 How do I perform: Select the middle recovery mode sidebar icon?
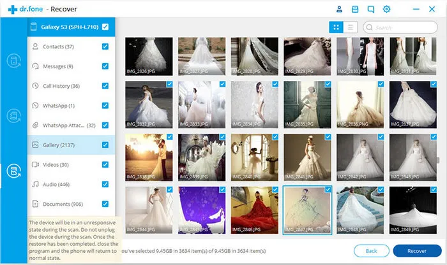coord(13,116)
